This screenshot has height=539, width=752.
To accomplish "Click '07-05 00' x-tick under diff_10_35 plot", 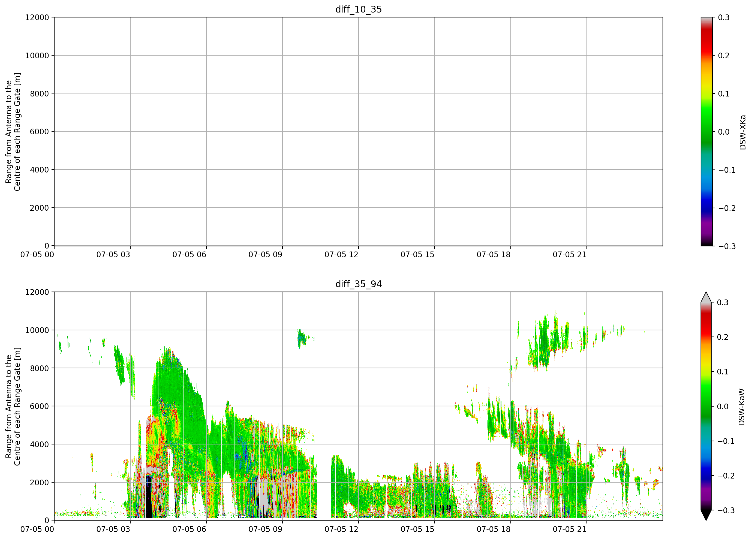I will pyautogui.click(x=37, y=255).
